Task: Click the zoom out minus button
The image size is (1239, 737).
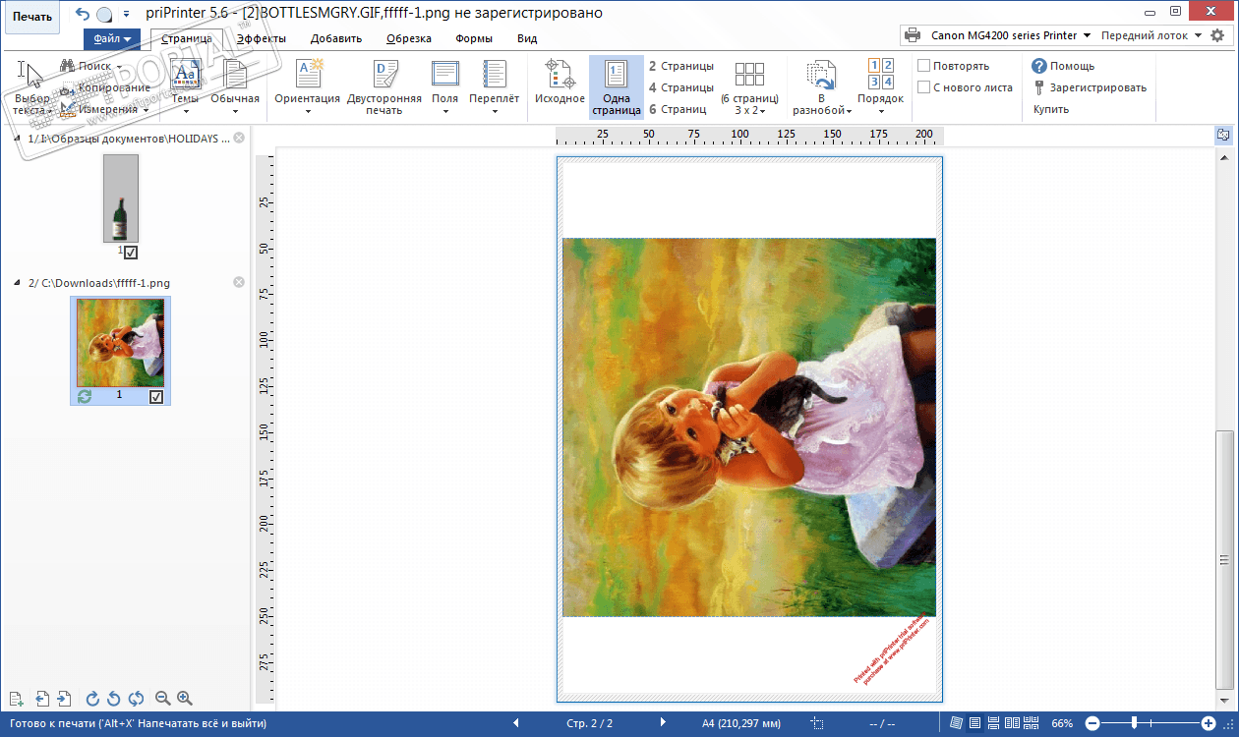Action: click(1091, 723)
